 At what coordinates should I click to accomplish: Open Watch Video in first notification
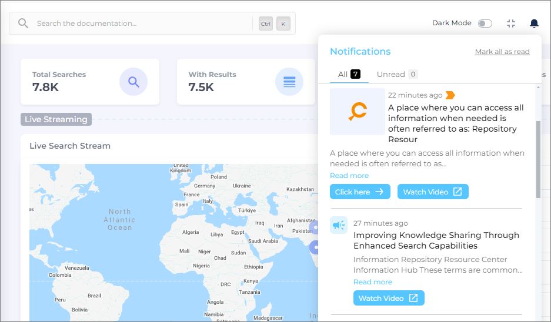tap(433, 192)
